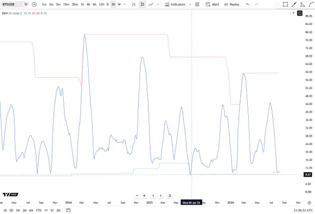Select the D daily interval
Screen dimensions: 315x214
click(108, 5)
